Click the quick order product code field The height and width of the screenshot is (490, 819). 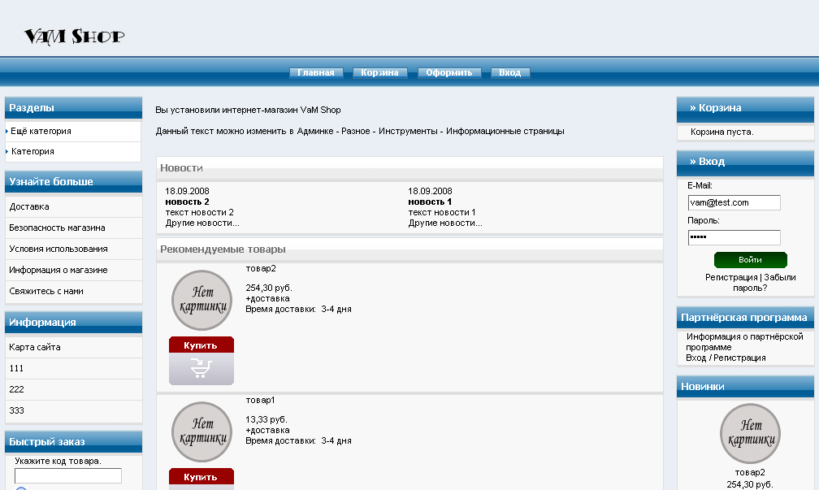pyautogui.click(x=68, y=475)
